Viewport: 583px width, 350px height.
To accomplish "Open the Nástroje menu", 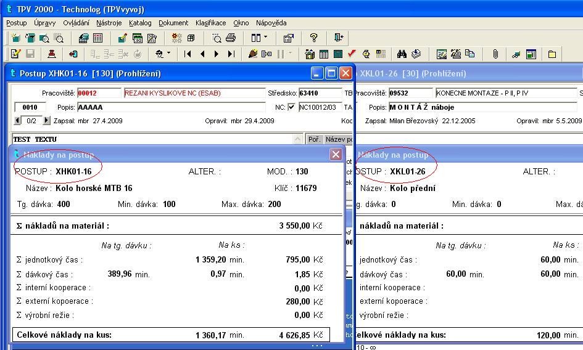I will pos(109,23).
